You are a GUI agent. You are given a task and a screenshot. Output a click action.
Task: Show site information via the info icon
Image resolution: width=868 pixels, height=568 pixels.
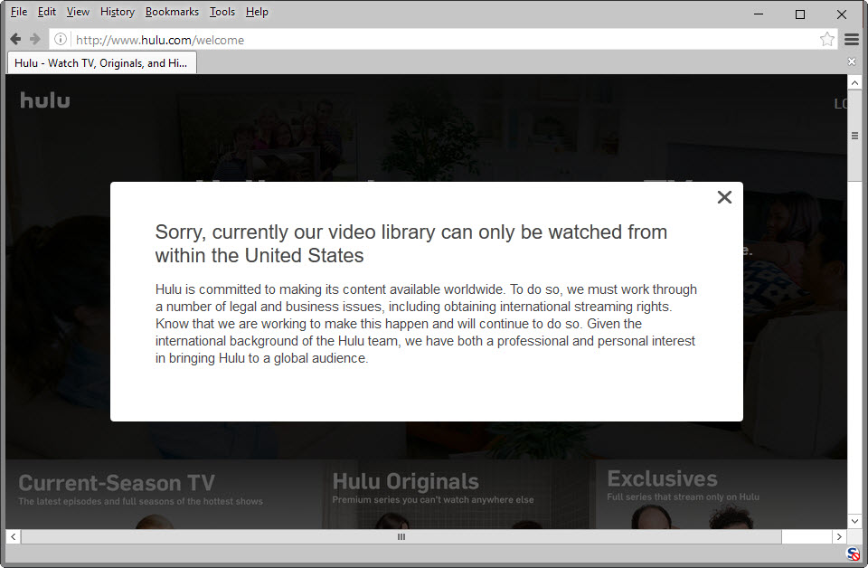click(x=61, y=39)
